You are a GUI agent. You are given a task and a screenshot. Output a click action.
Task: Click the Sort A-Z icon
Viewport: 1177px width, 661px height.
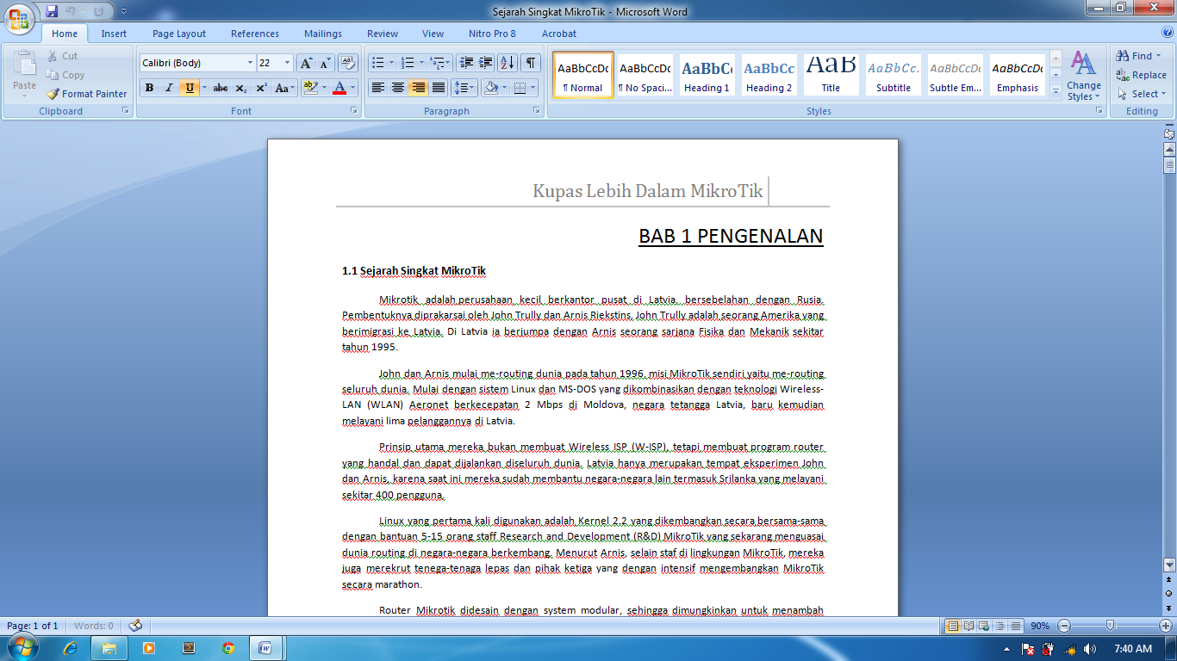508,63
